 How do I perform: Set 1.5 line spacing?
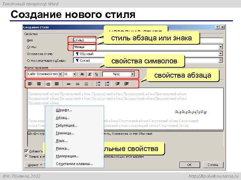click(78, 84)
